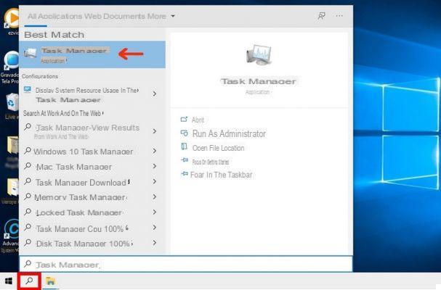
Task: Expand arrow for Task Manager Download
Action: pyautogui.click(x=155, y=182)
